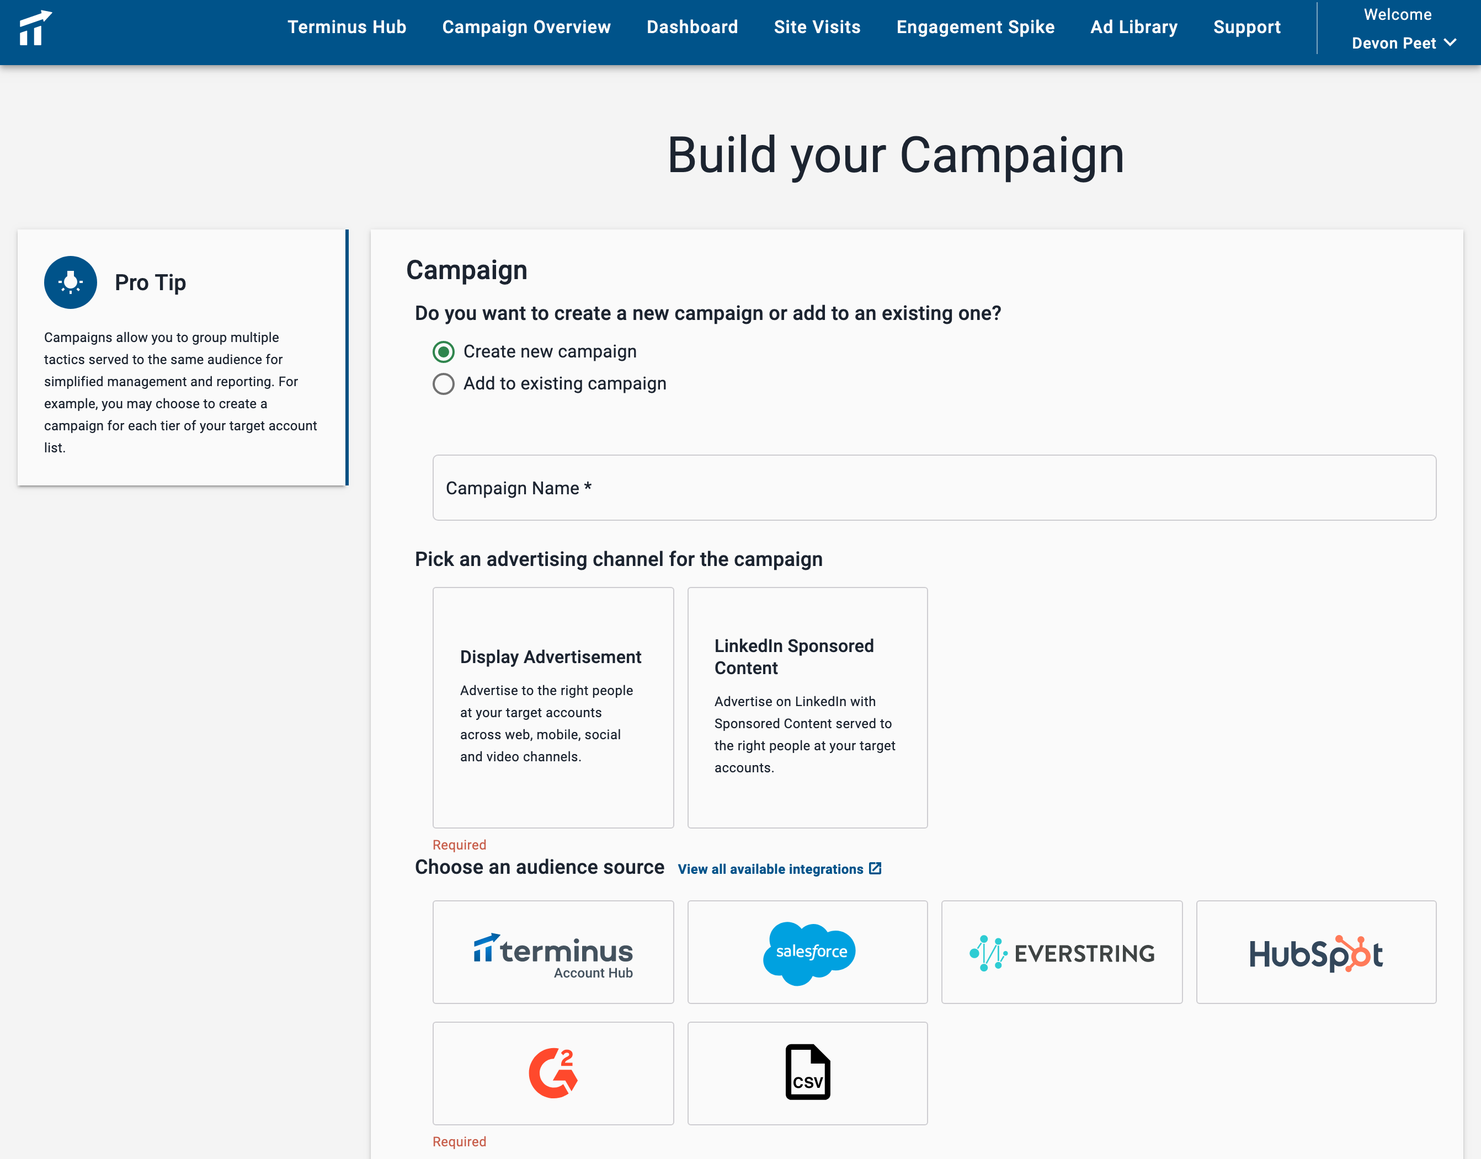Screen dimensions: 1481x1159
Task: Click the Pro Tip title text
Action: point(150,282)
